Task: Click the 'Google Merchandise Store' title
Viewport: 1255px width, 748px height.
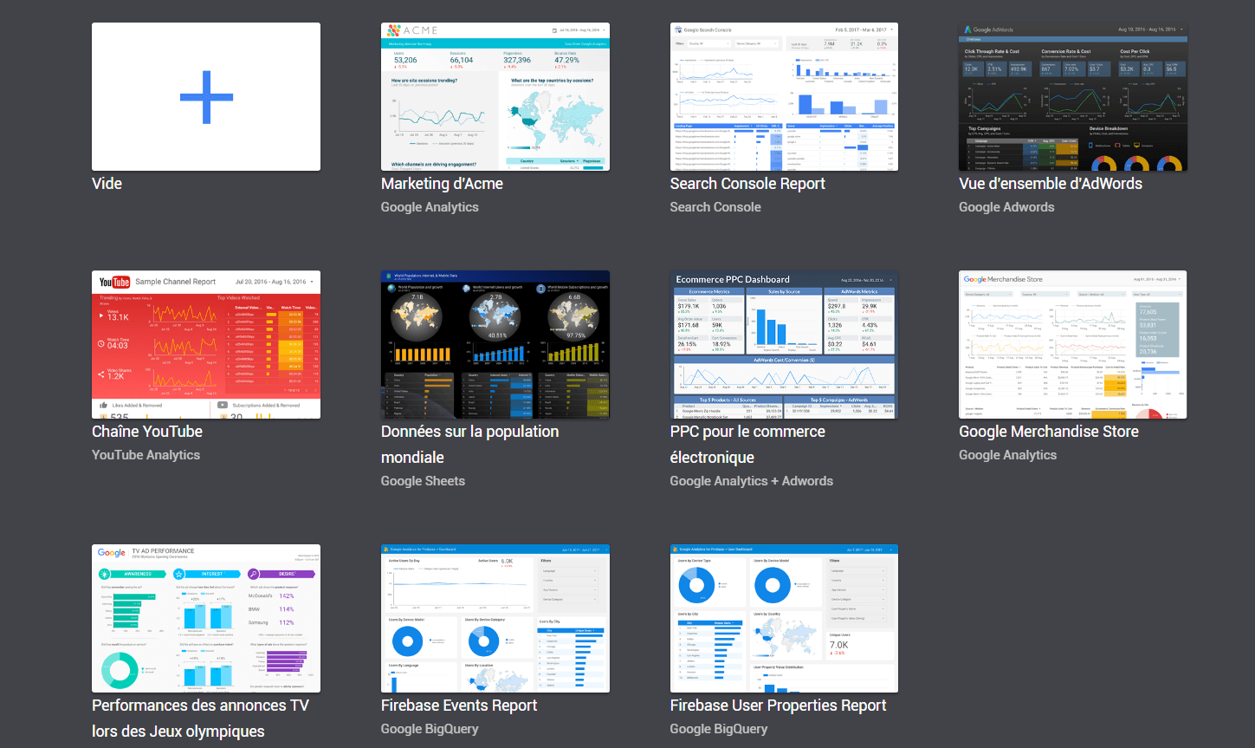Action: tap(1049, 432)
